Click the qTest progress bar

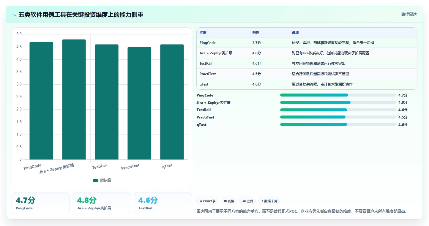(338, 125)
